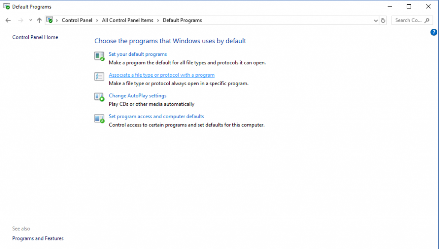
Task: Click text 'Play CDs or other media automatically'
Action: click(x=151, y=104)
